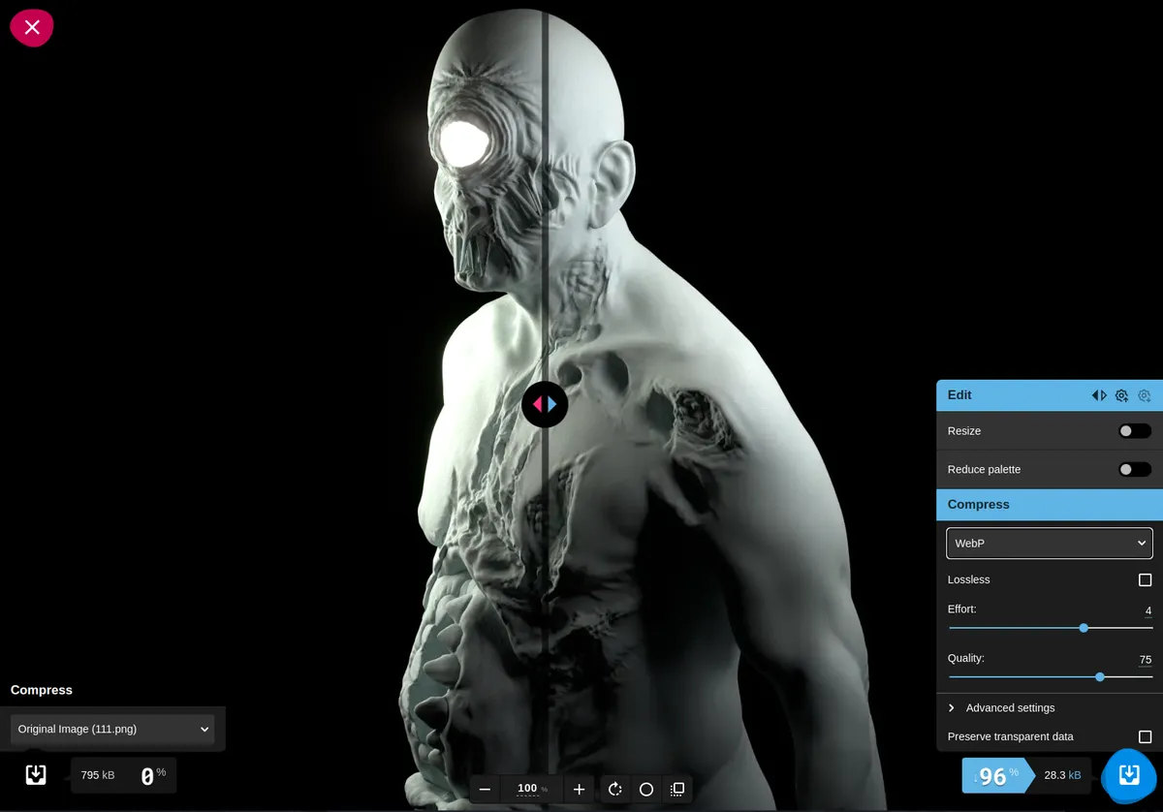Screen dimensions: 1163x812
Task: Toggle the background with the overlapping squares icon
Action: tap(677, 790)
